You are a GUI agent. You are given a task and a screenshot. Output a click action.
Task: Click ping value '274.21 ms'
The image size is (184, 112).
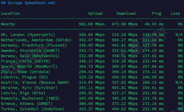153,72
